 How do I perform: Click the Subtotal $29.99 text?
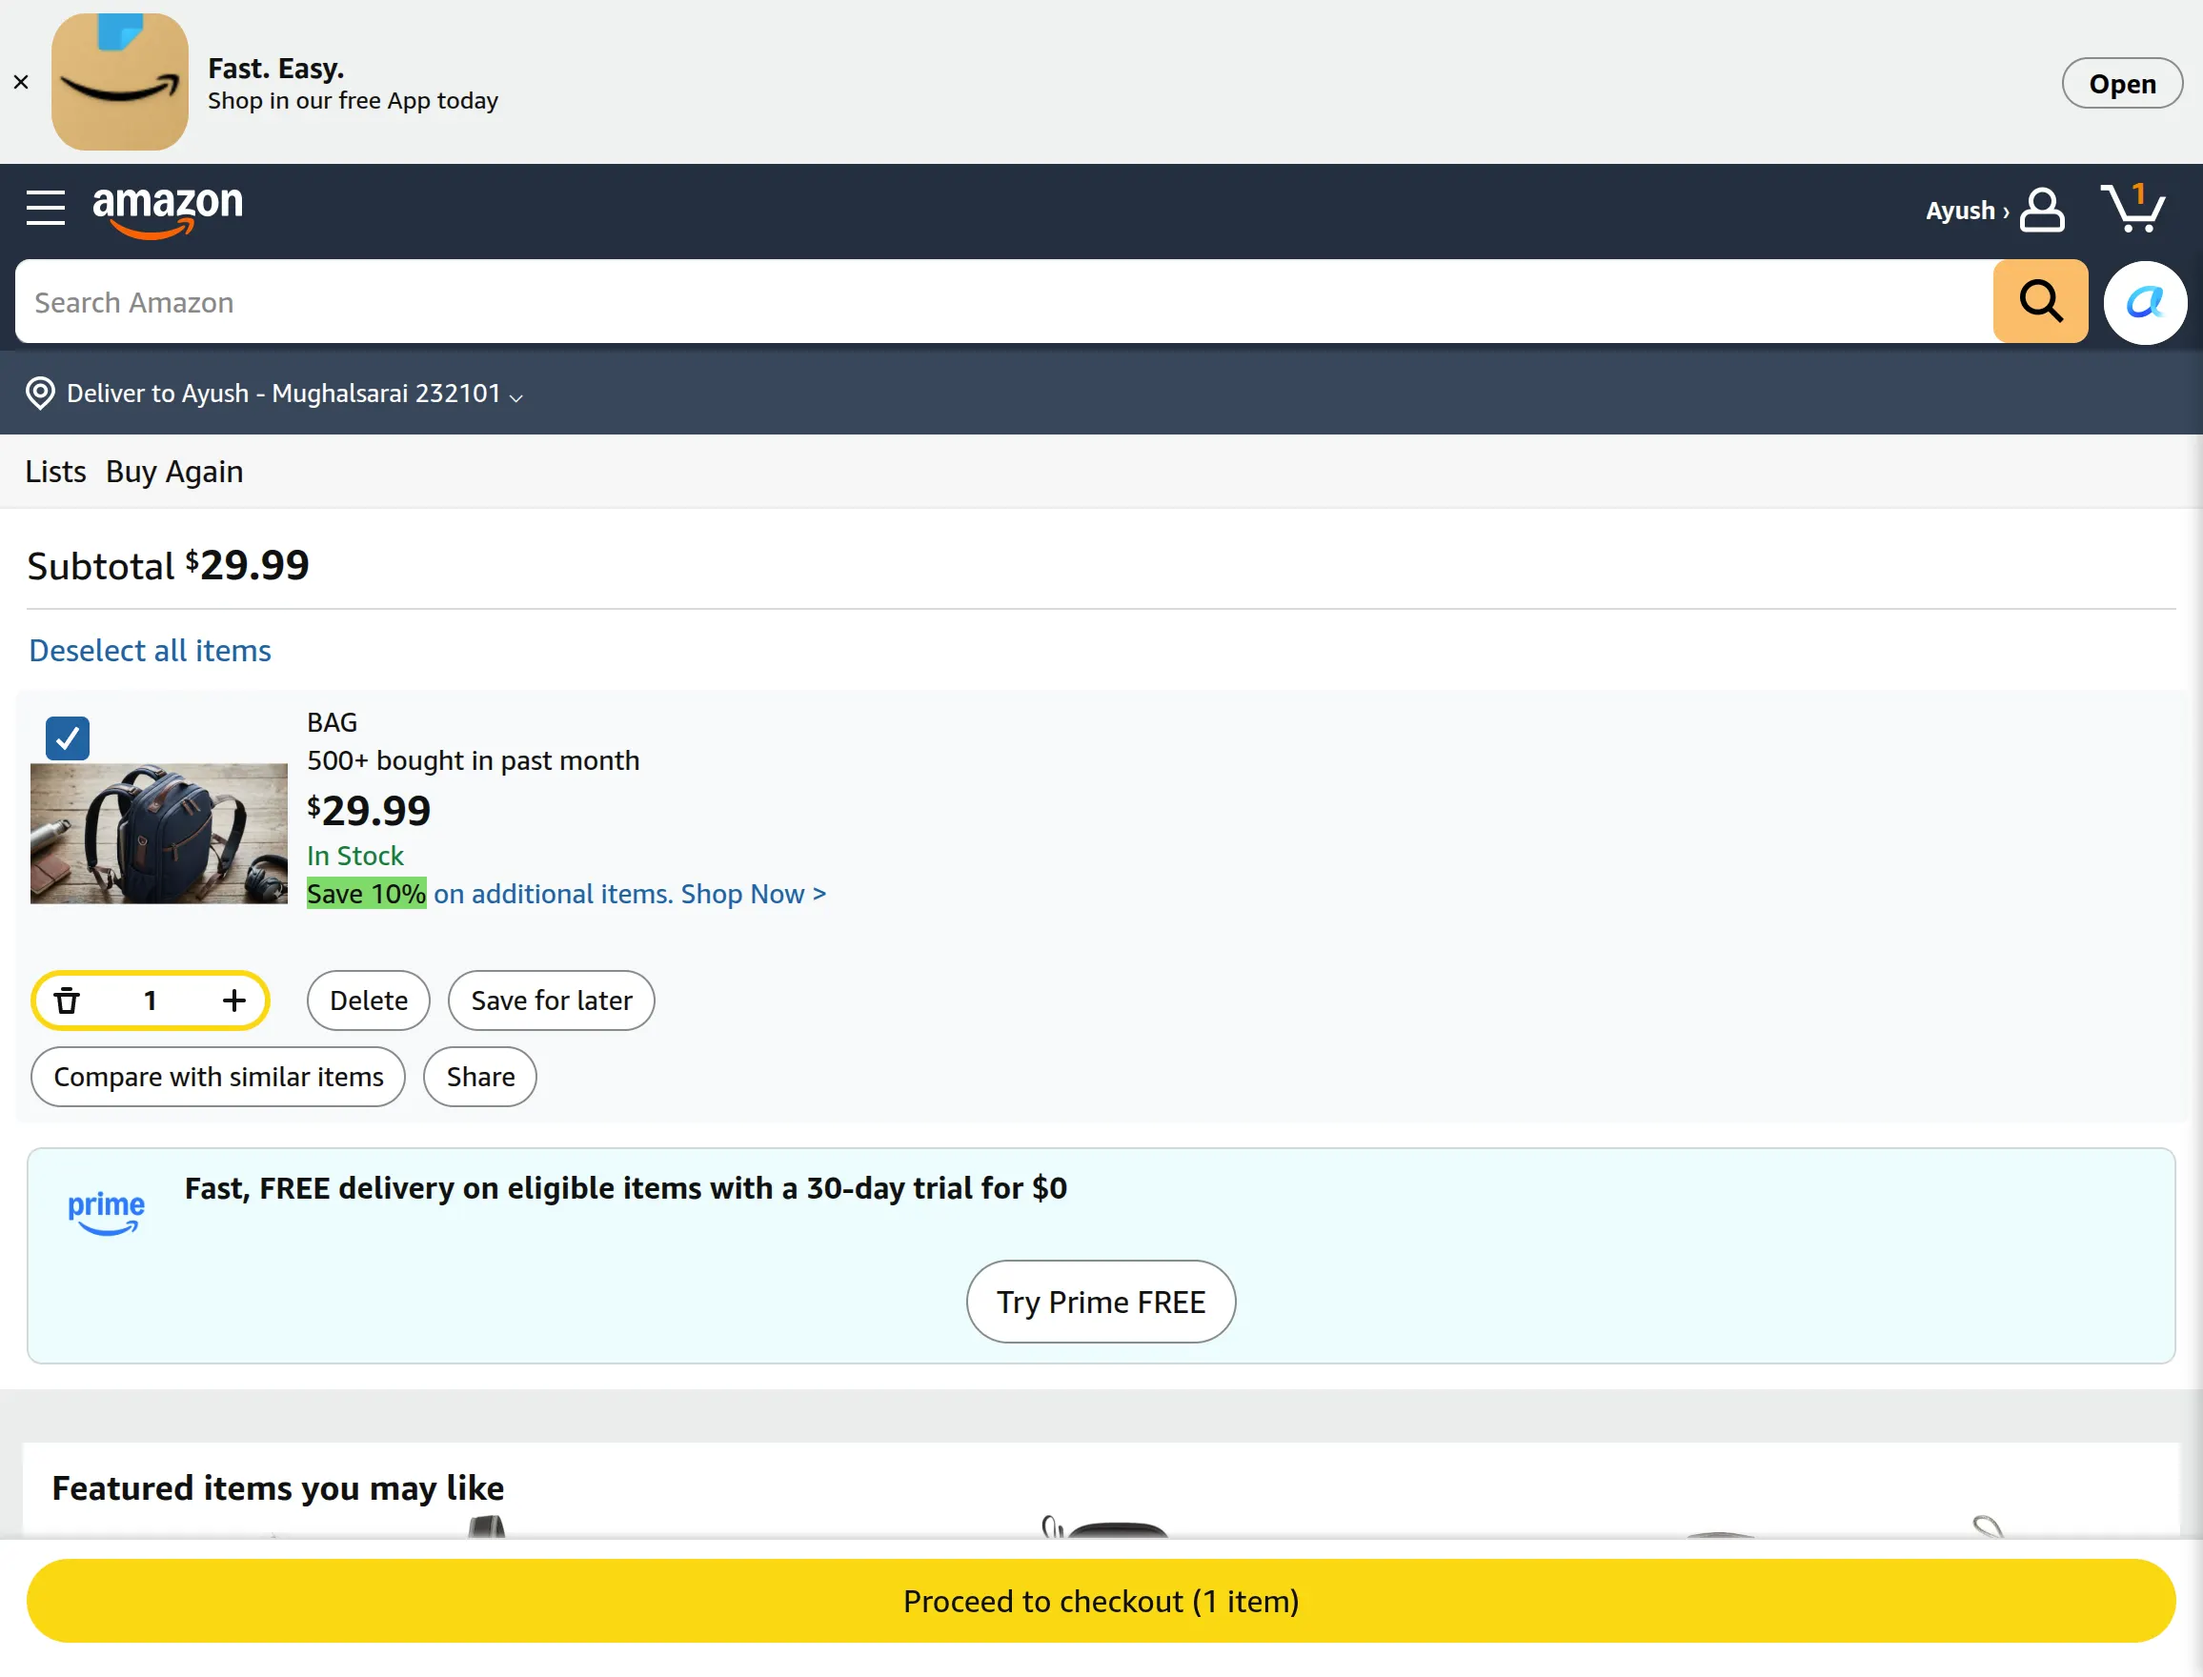(x=168, y=565)
